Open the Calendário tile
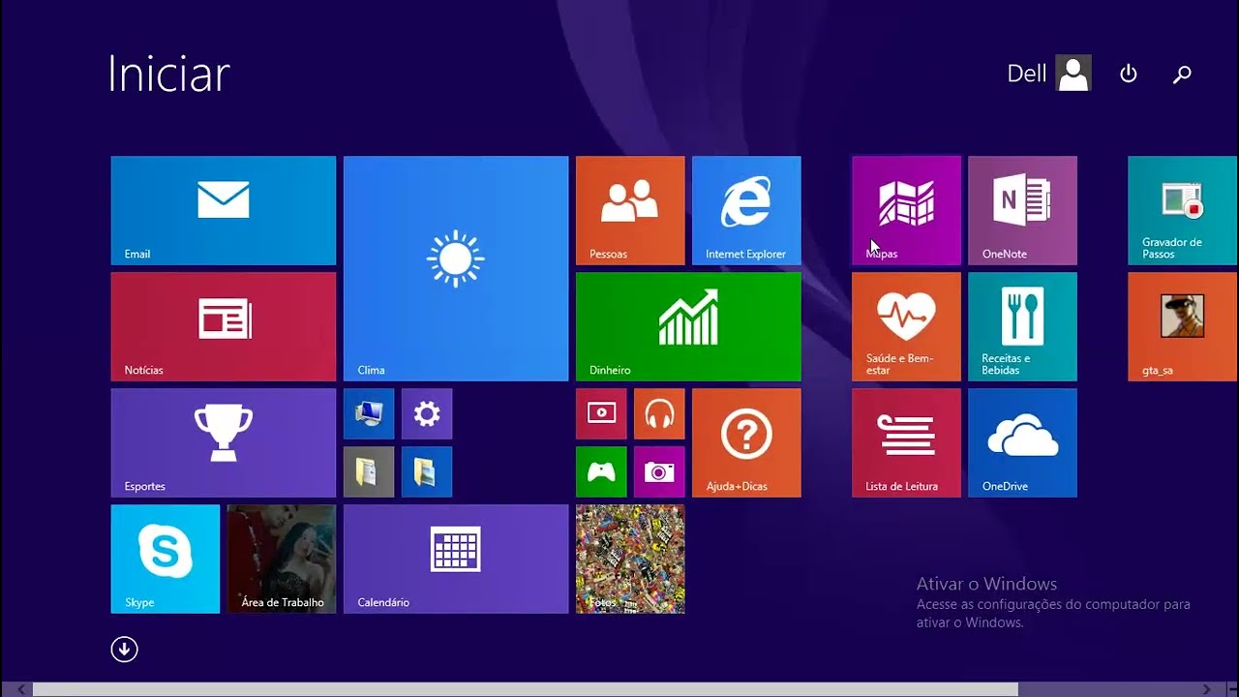Image resolution: width=1239 pixels, height=697 pixels. [x=456, y=559]
